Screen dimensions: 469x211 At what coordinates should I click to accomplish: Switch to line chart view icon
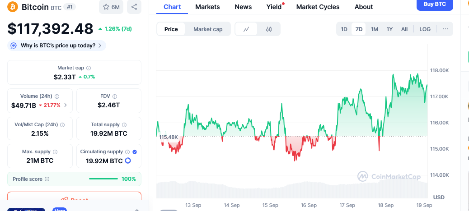point(246,29)
